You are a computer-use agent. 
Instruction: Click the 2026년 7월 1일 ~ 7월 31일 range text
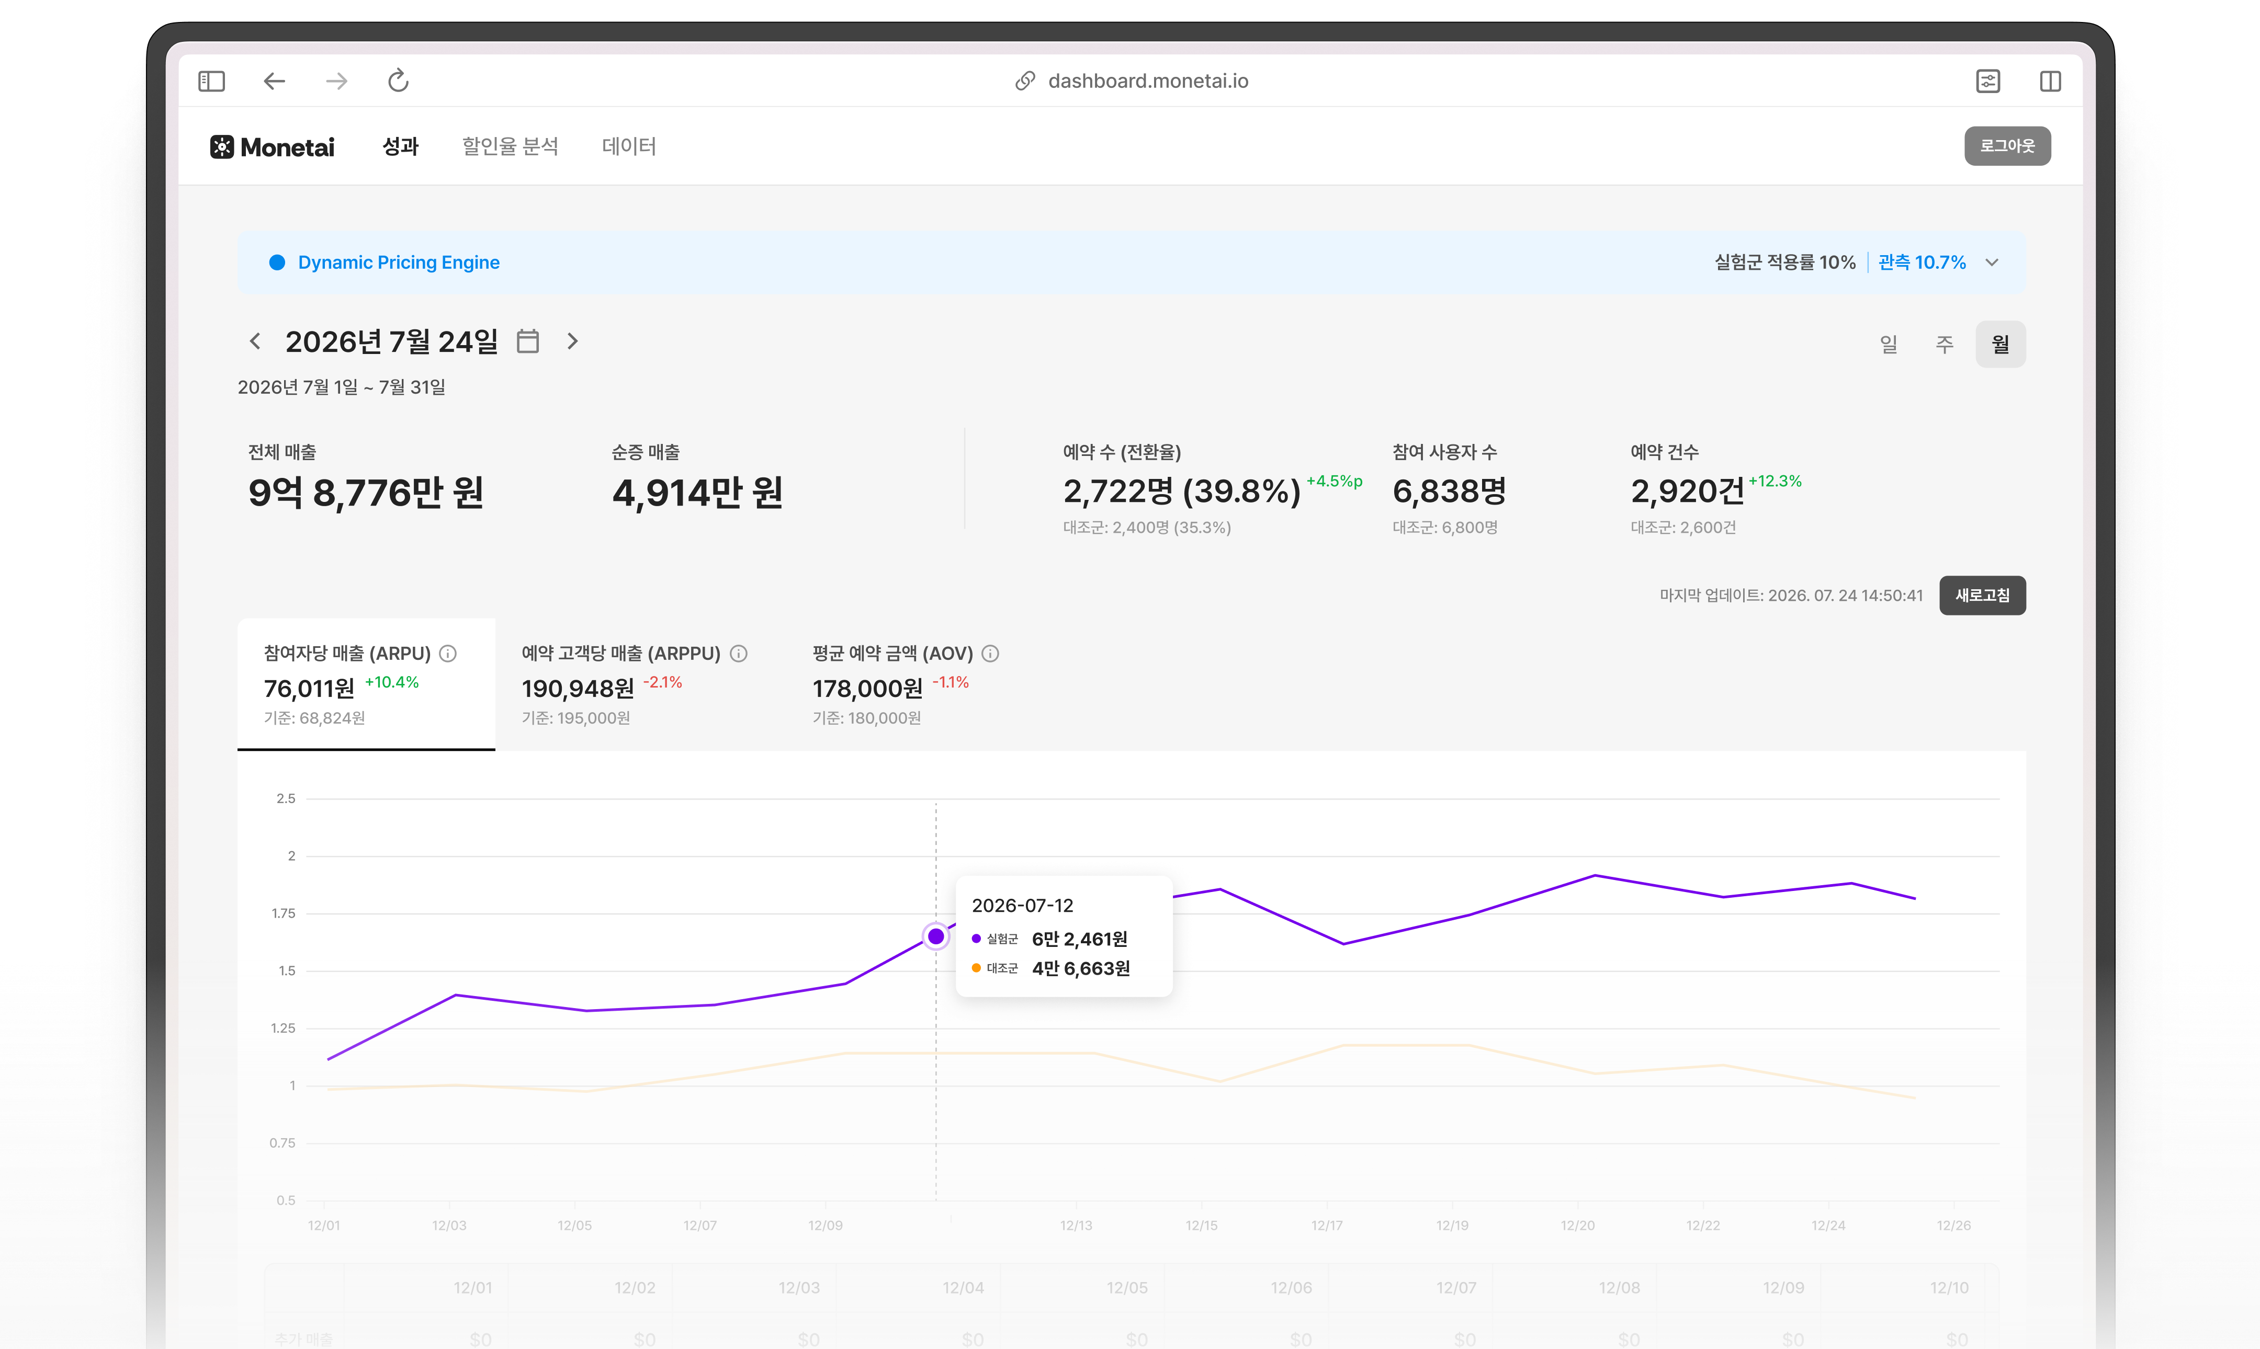[x=342, y=387]
